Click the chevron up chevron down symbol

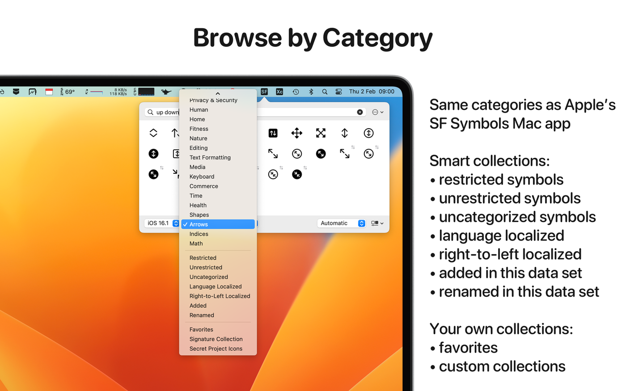(x=153, y=133)
